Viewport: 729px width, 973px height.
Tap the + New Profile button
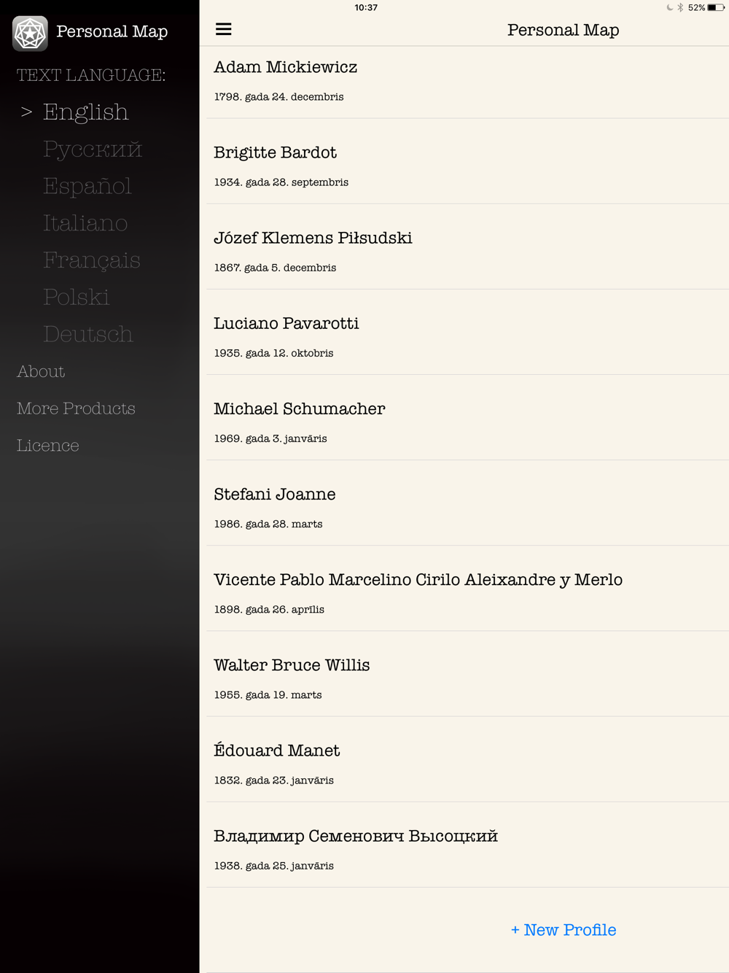tap(564, 930)
